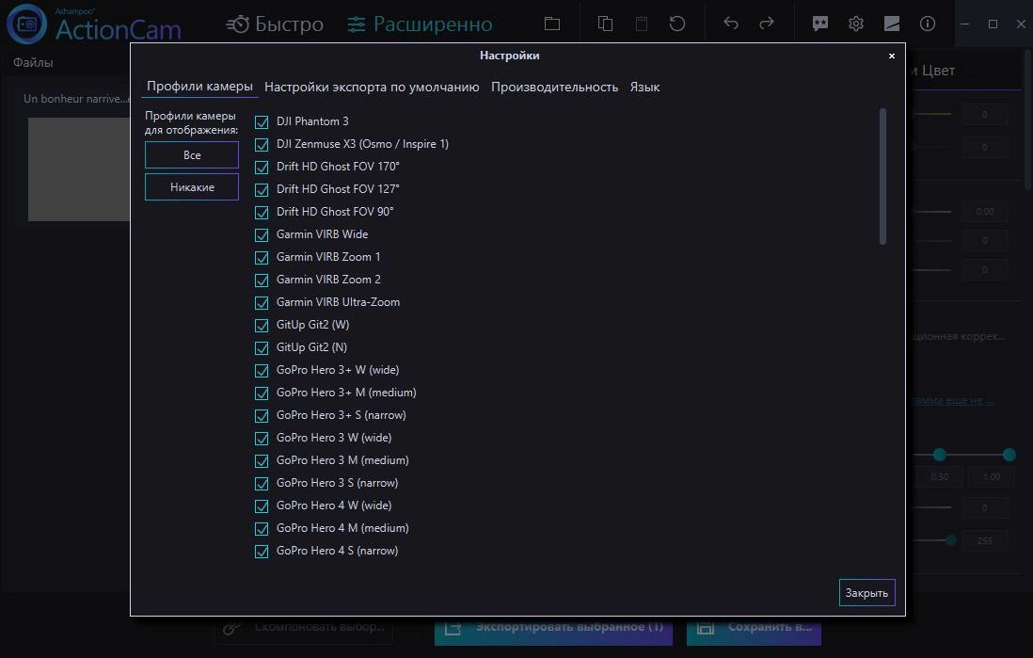Click the 1.00 value field
Screen dimensions: 1033x658
point(992,476)
